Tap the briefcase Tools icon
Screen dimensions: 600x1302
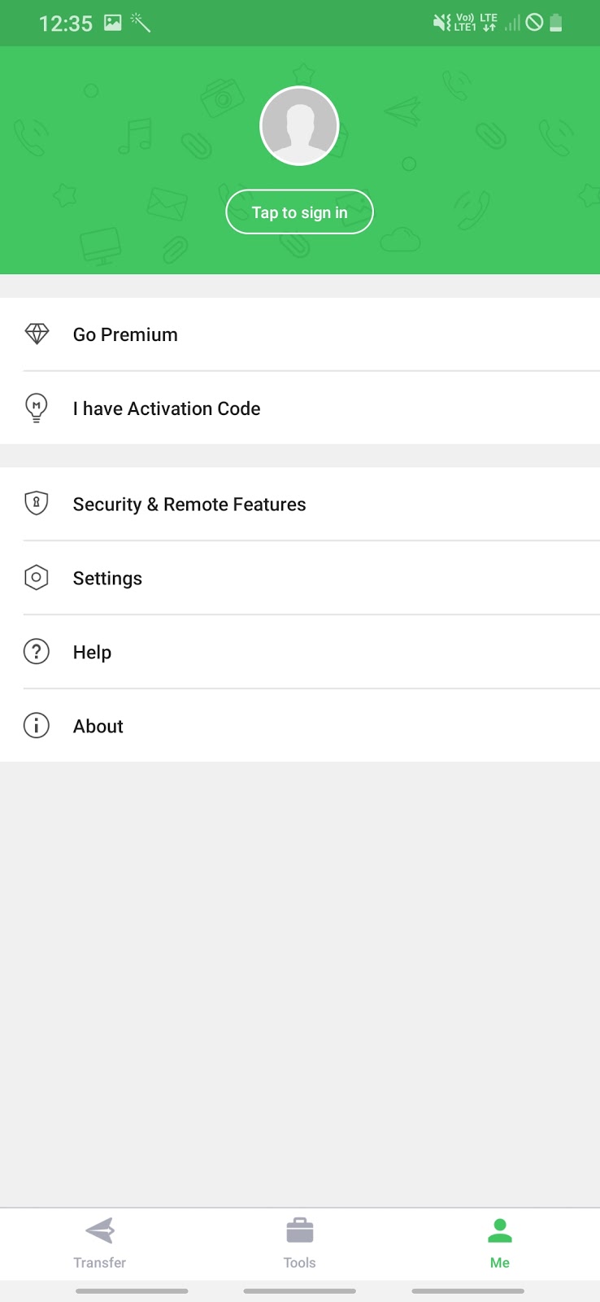click(299, 1231)
